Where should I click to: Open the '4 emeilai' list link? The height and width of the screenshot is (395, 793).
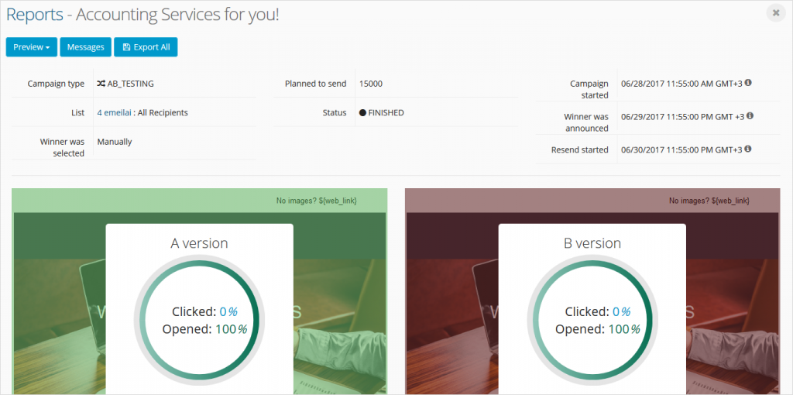[x=115, y=113]
